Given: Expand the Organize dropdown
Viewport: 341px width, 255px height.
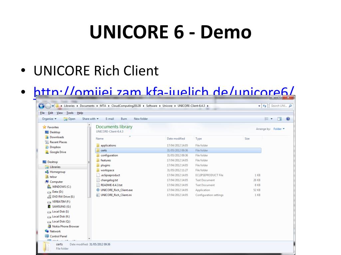Looking at the screenshot, I should coord(49,119).
